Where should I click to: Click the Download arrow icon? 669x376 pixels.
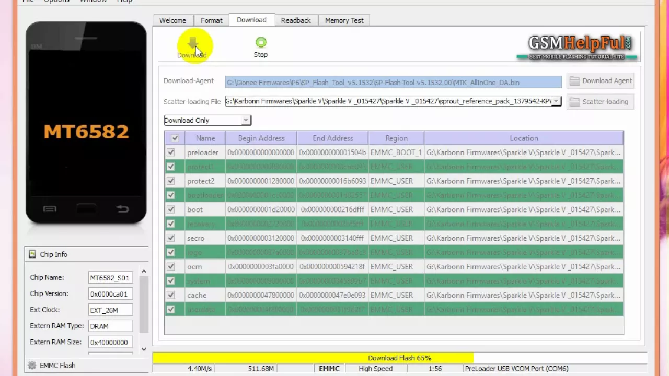tap(192, 43)
